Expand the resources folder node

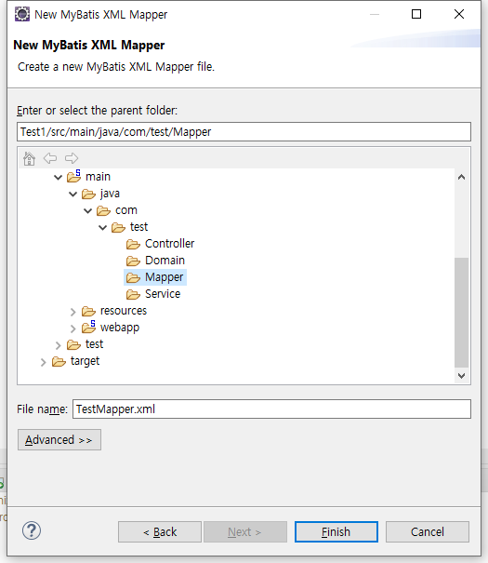pyautogui.click(x=73, y=312)
